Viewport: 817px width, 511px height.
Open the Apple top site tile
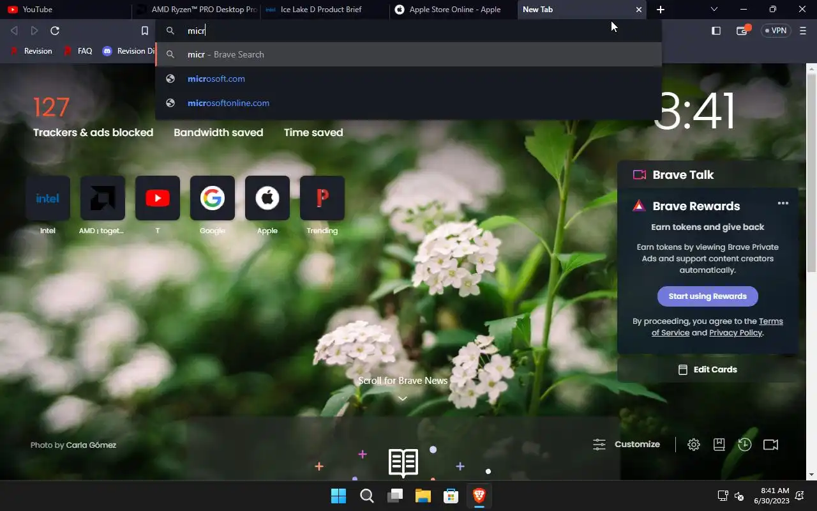267,198
